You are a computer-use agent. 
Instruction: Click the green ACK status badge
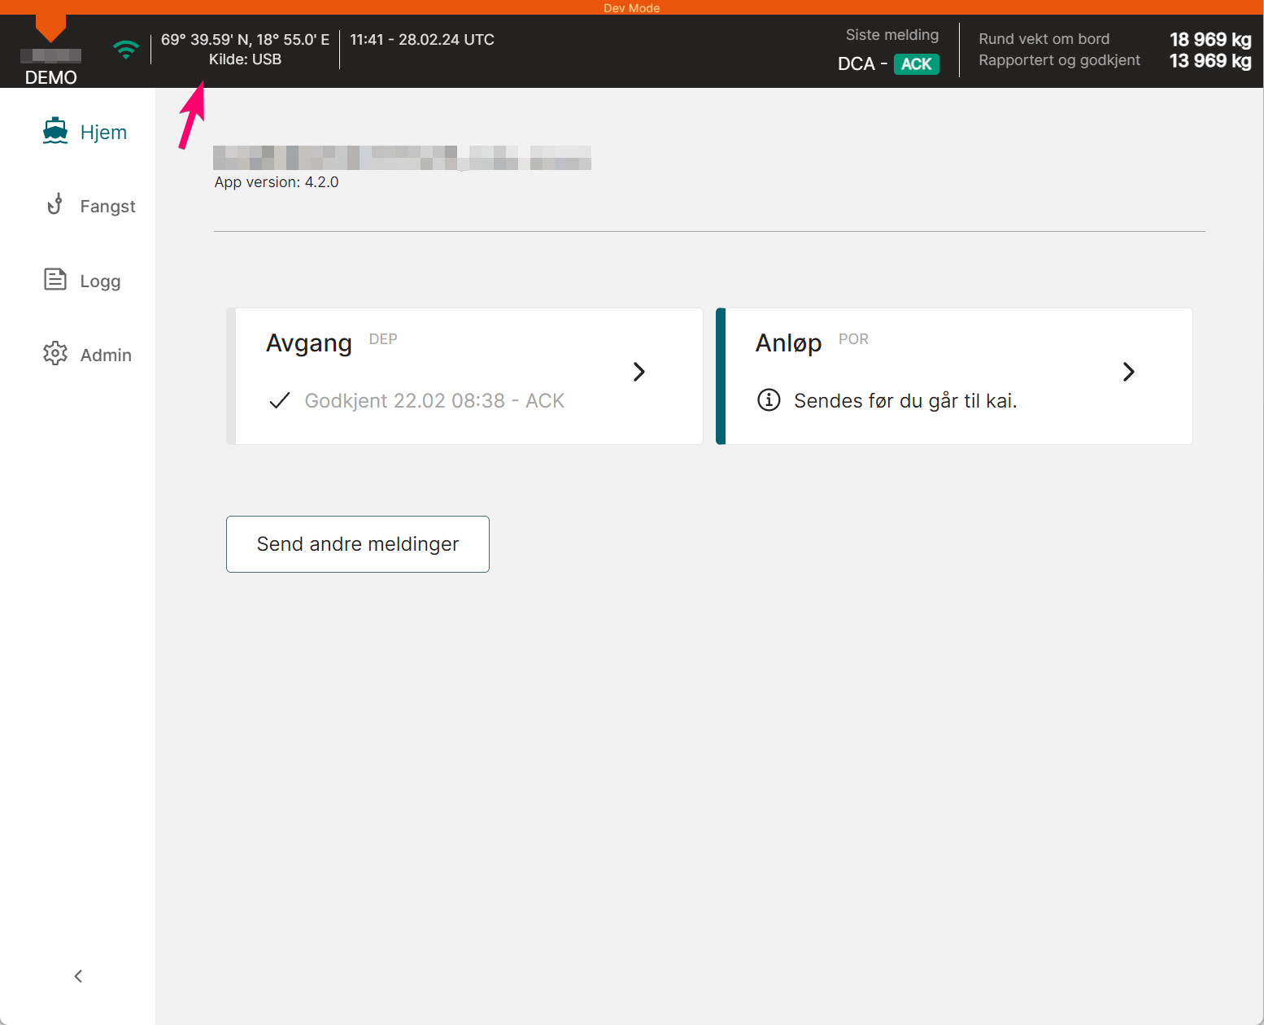[x=917, y=64]
